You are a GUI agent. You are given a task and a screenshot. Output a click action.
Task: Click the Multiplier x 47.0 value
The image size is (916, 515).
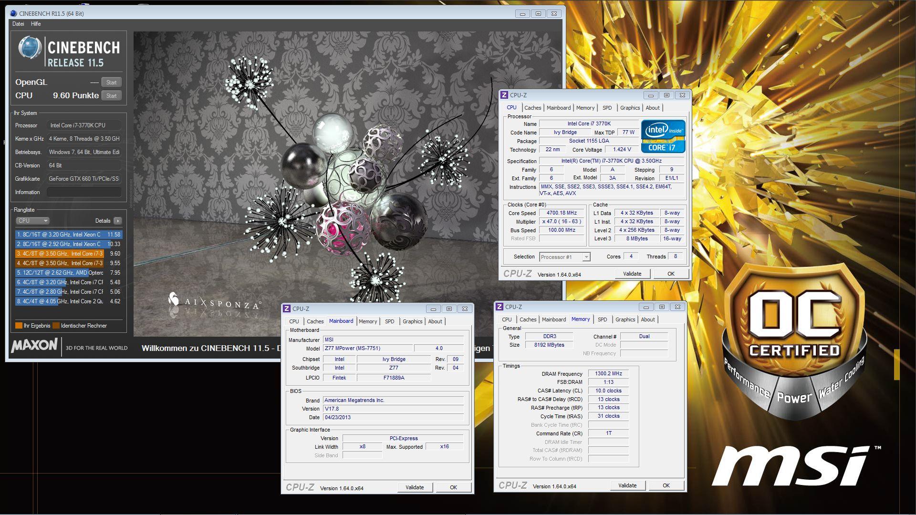(x=562, y=222)
